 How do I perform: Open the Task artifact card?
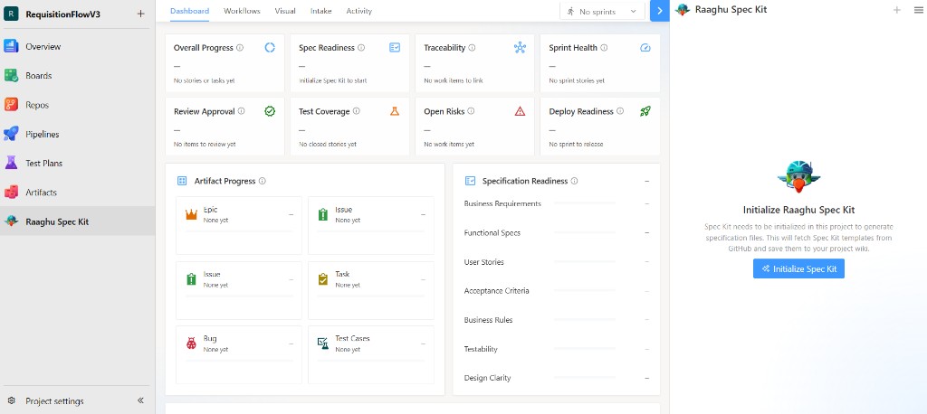coord(371,290)
